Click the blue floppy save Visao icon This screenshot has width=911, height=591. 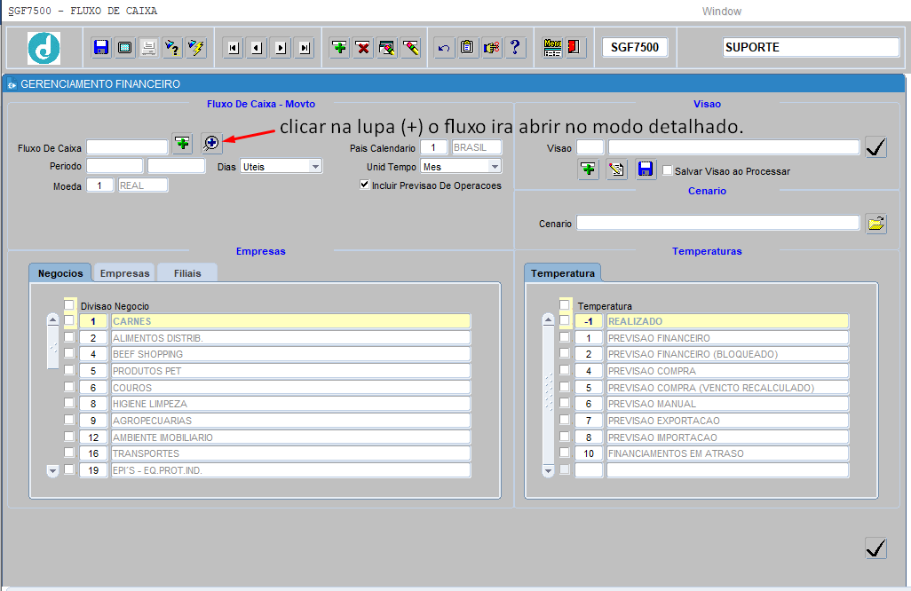click(x=646, y=169)
